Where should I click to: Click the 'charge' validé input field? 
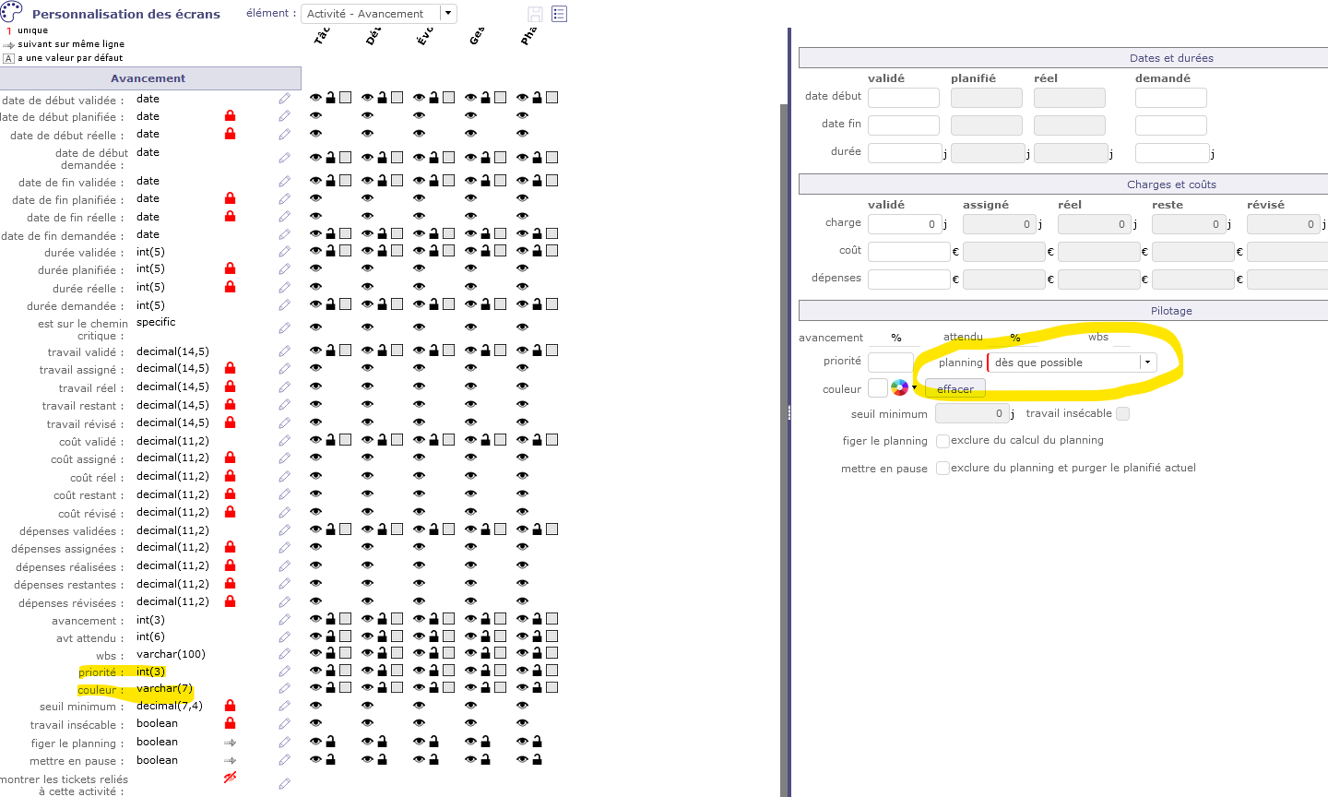[905, 224]
